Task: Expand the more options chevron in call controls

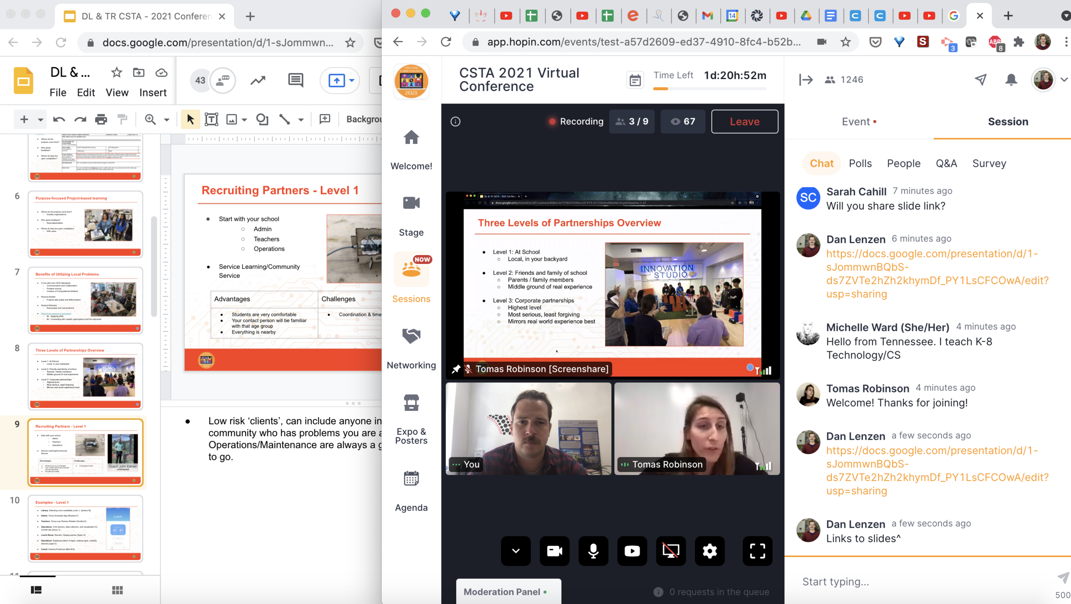Action: [516, 551]
